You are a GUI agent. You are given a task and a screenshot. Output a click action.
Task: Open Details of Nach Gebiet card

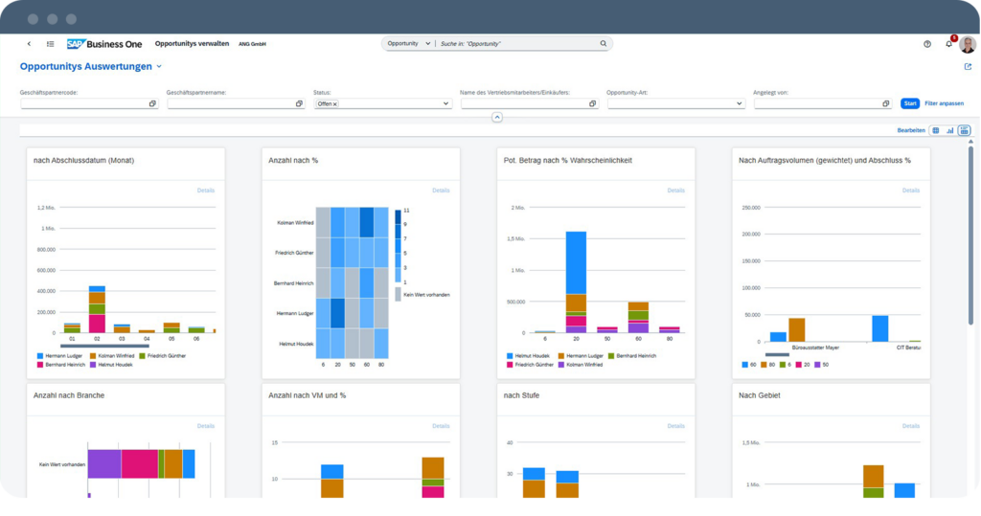pos(911,426)
